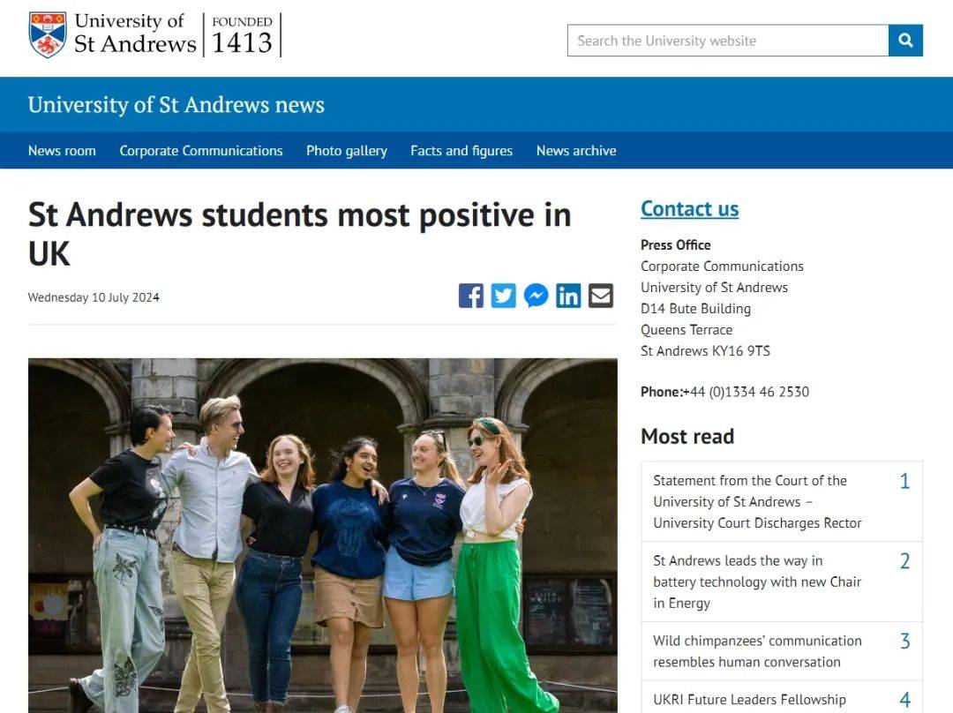Click the Press Office heading

coord(676,245)
